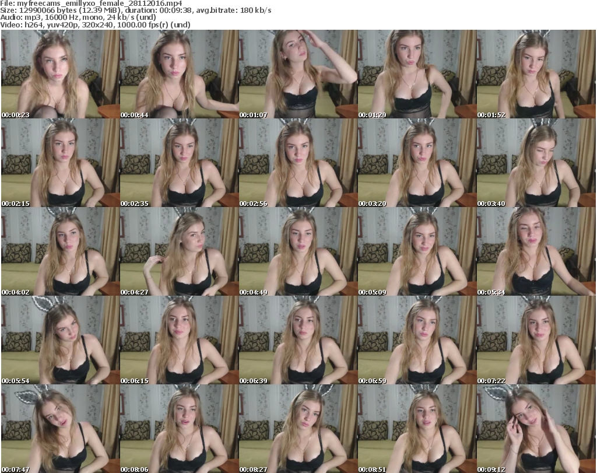This screenshot has height=473, width=597.
Task: Select the thumbnail stamped 00:00:44
Action: coord(180,74)
